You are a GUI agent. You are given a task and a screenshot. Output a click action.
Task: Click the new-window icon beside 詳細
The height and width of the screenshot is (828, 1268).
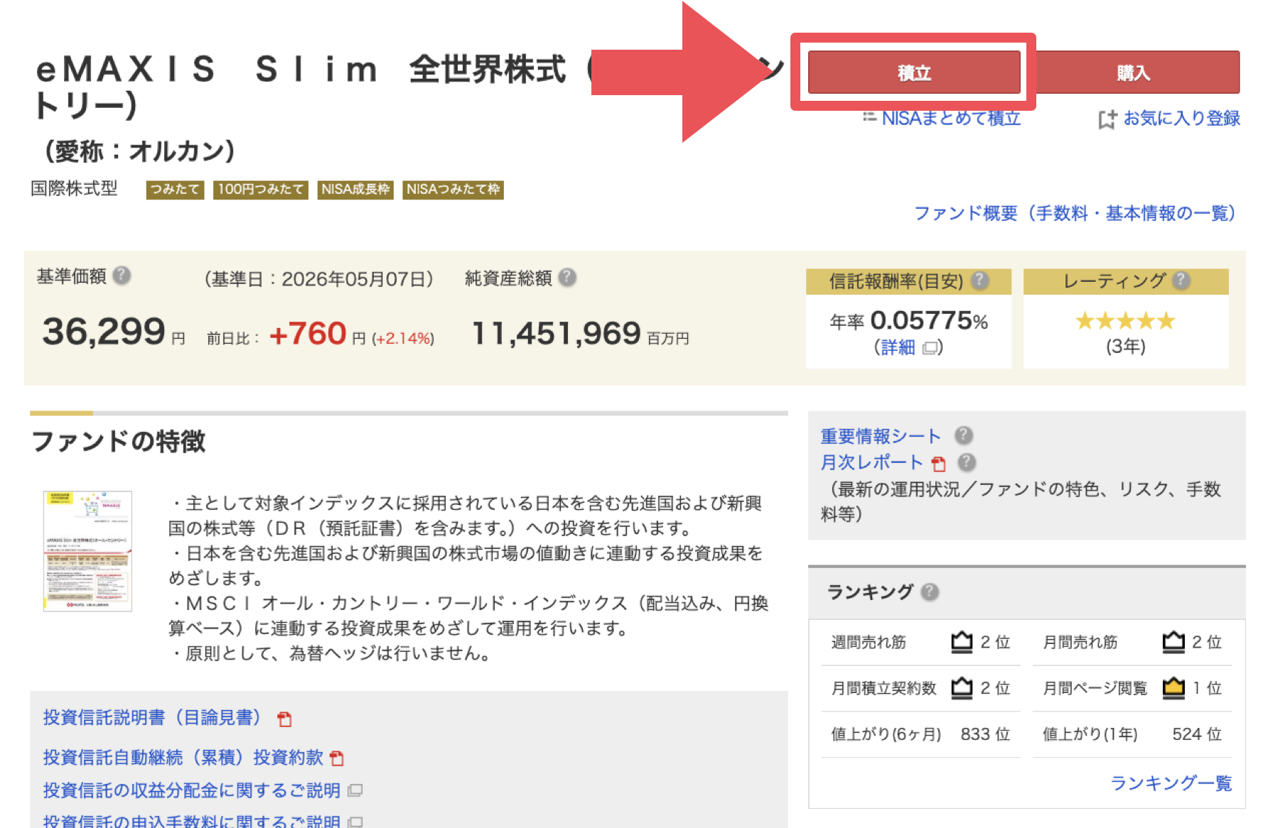point(930,348)
